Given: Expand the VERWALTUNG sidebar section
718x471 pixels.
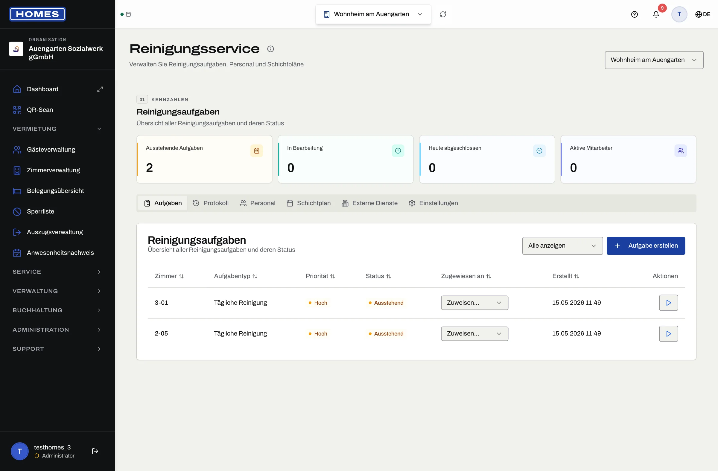Looking at the screenshot, I should (57, 291).
